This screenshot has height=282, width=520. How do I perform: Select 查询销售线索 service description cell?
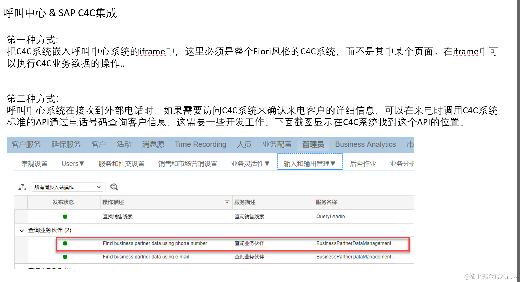(249, 217)
